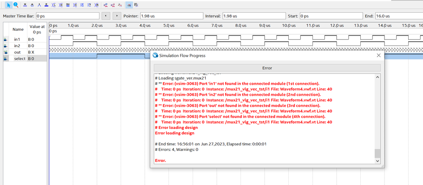Image resolution: width=423 pixels, height=185 pixels.
Task: Click the Interval value field
Action: 254,16
